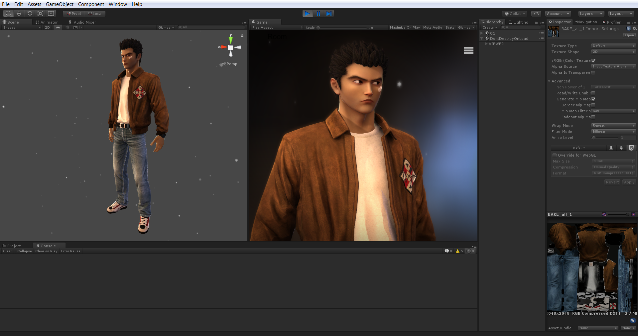Toggle scene effects image icon
The image size is (638, 336).
75,28
